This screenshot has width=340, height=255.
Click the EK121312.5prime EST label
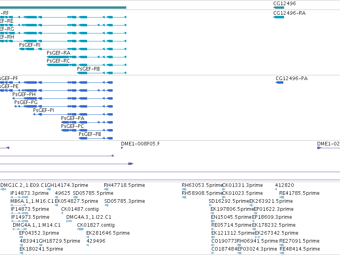click(x=233, y=233)
